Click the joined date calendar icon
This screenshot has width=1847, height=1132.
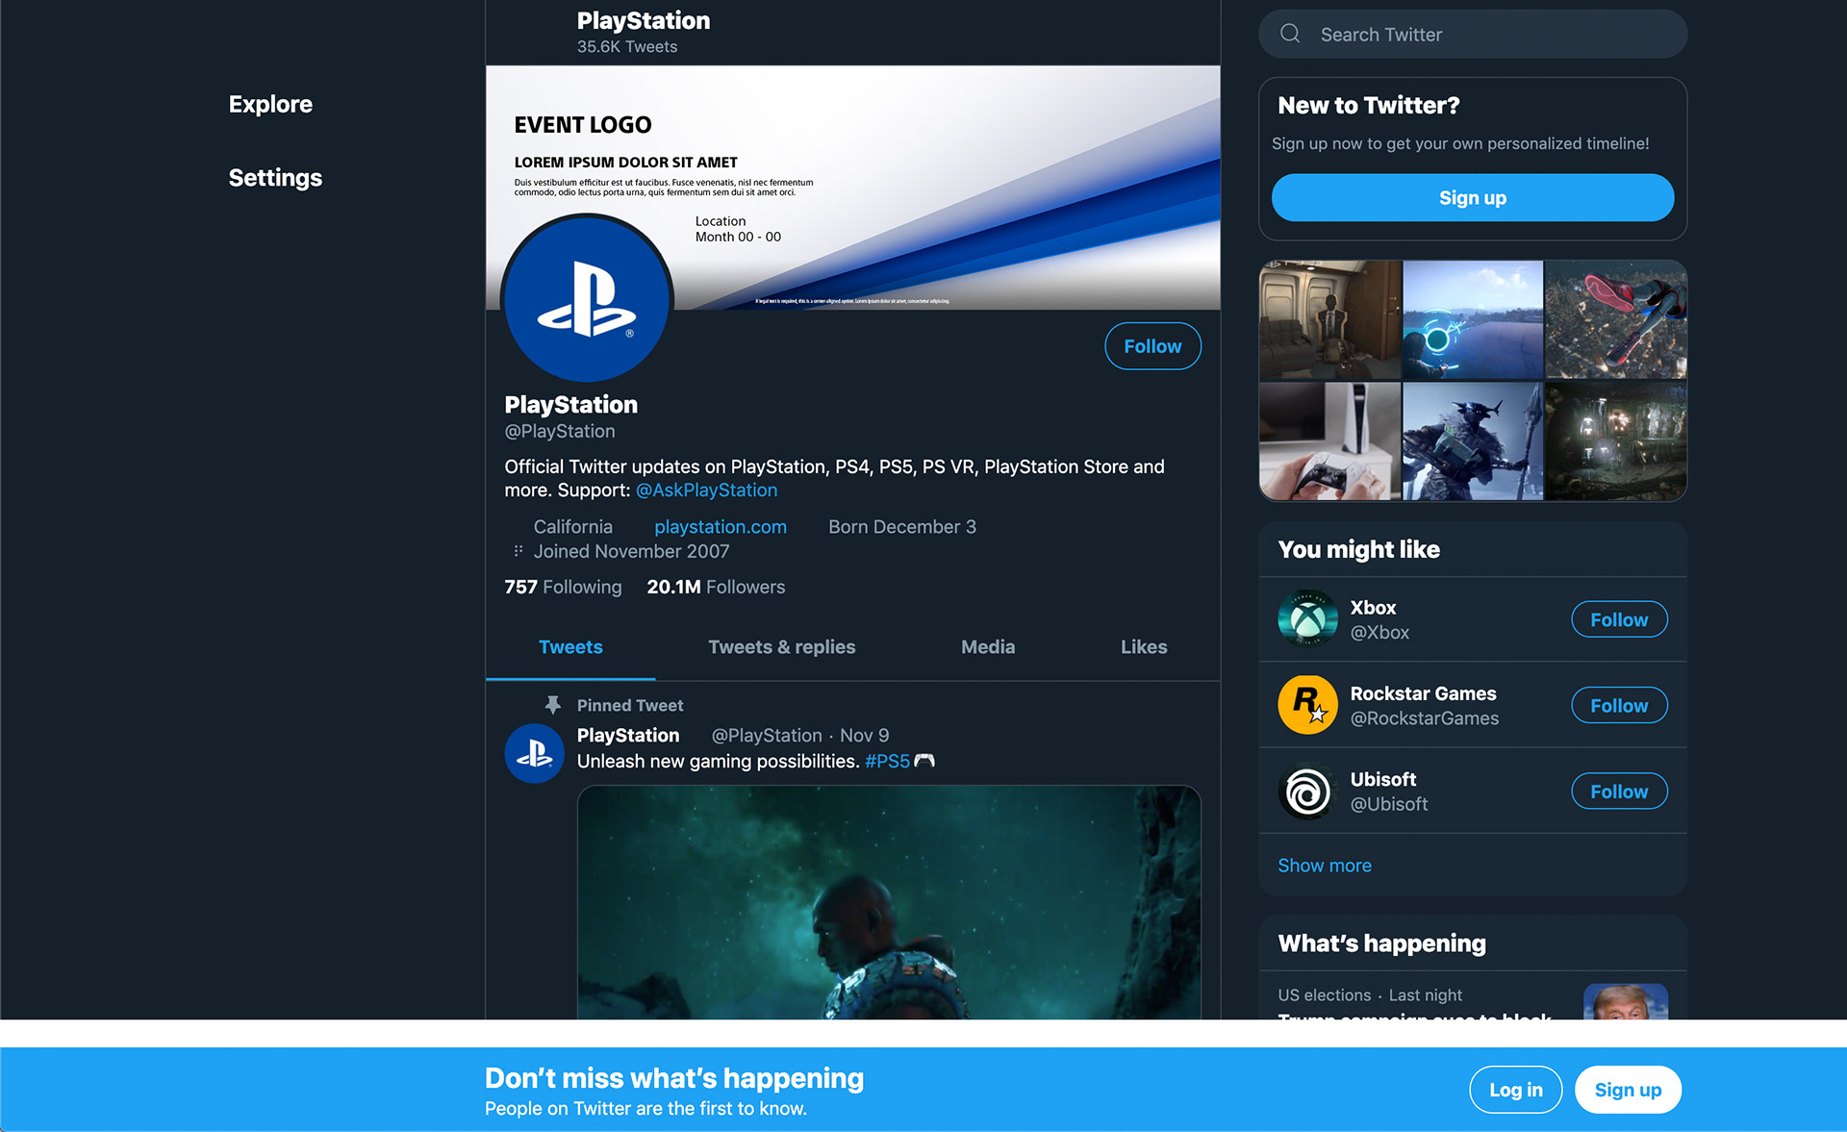[518, 551]
